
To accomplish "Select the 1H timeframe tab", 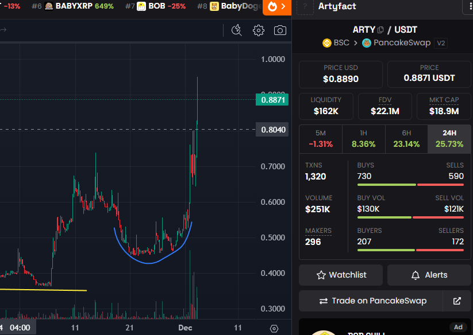I will [363, 139].
